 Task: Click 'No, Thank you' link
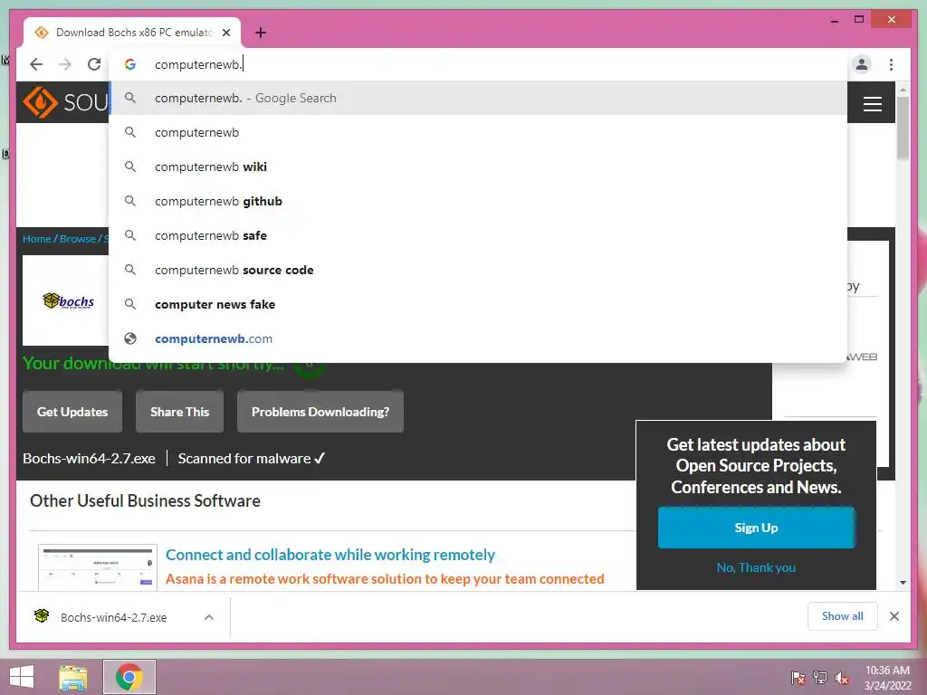[756, 567]
